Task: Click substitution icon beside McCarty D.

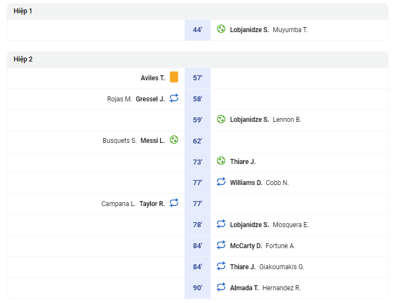Action: [x=221, y=245]
